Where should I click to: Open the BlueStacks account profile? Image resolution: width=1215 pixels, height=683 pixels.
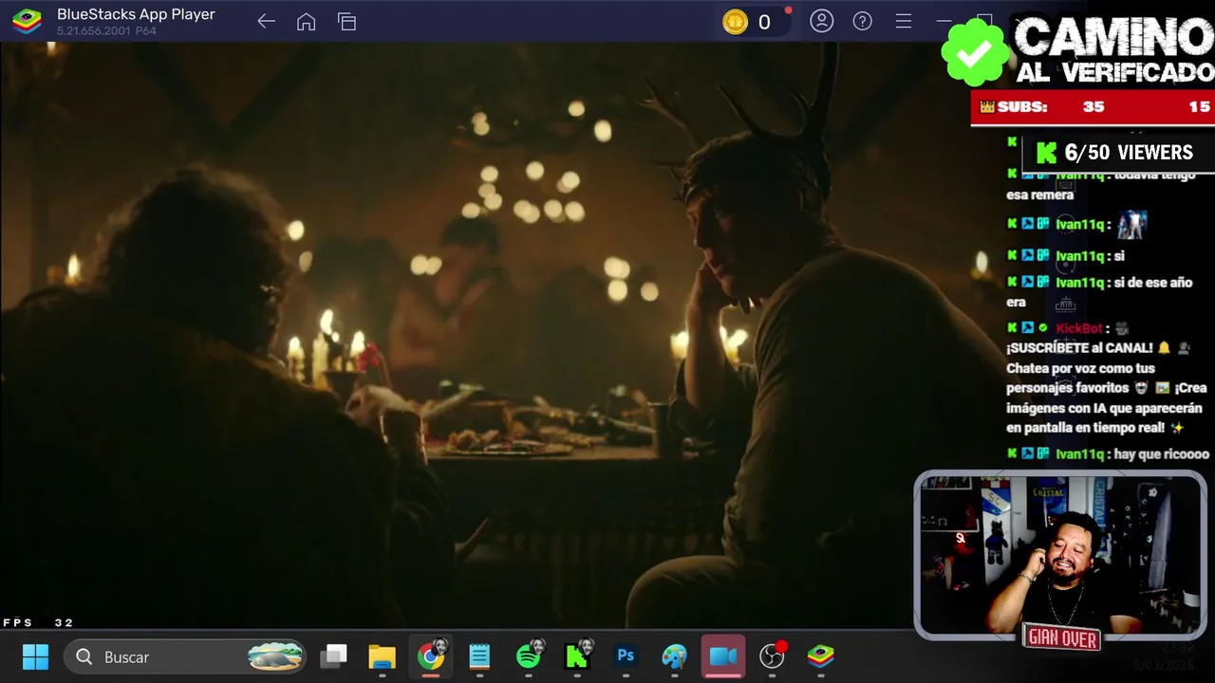822,21
